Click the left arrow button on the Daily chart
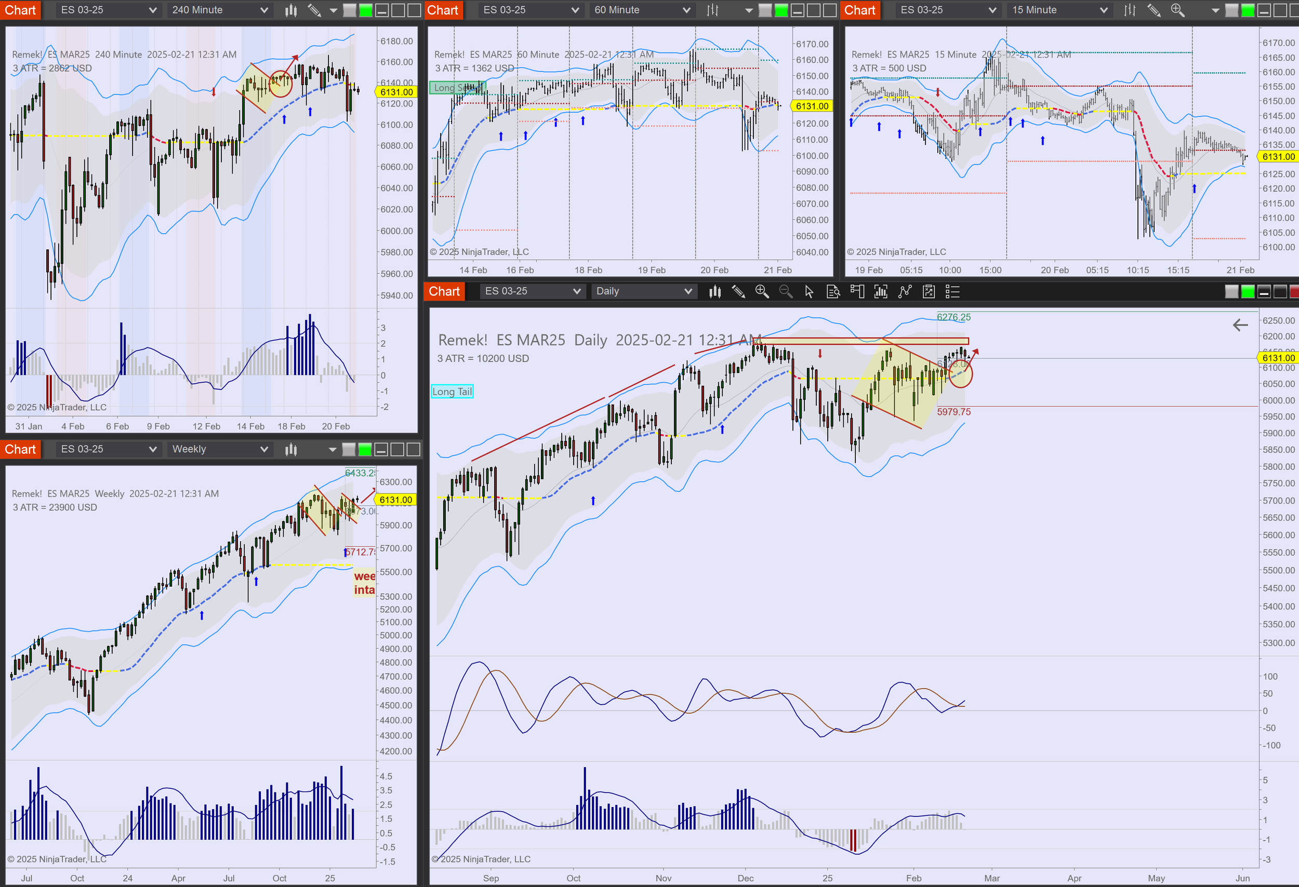Viewport: 1299px width, 887px height. pyautogui.click(x=1240, y=325)
